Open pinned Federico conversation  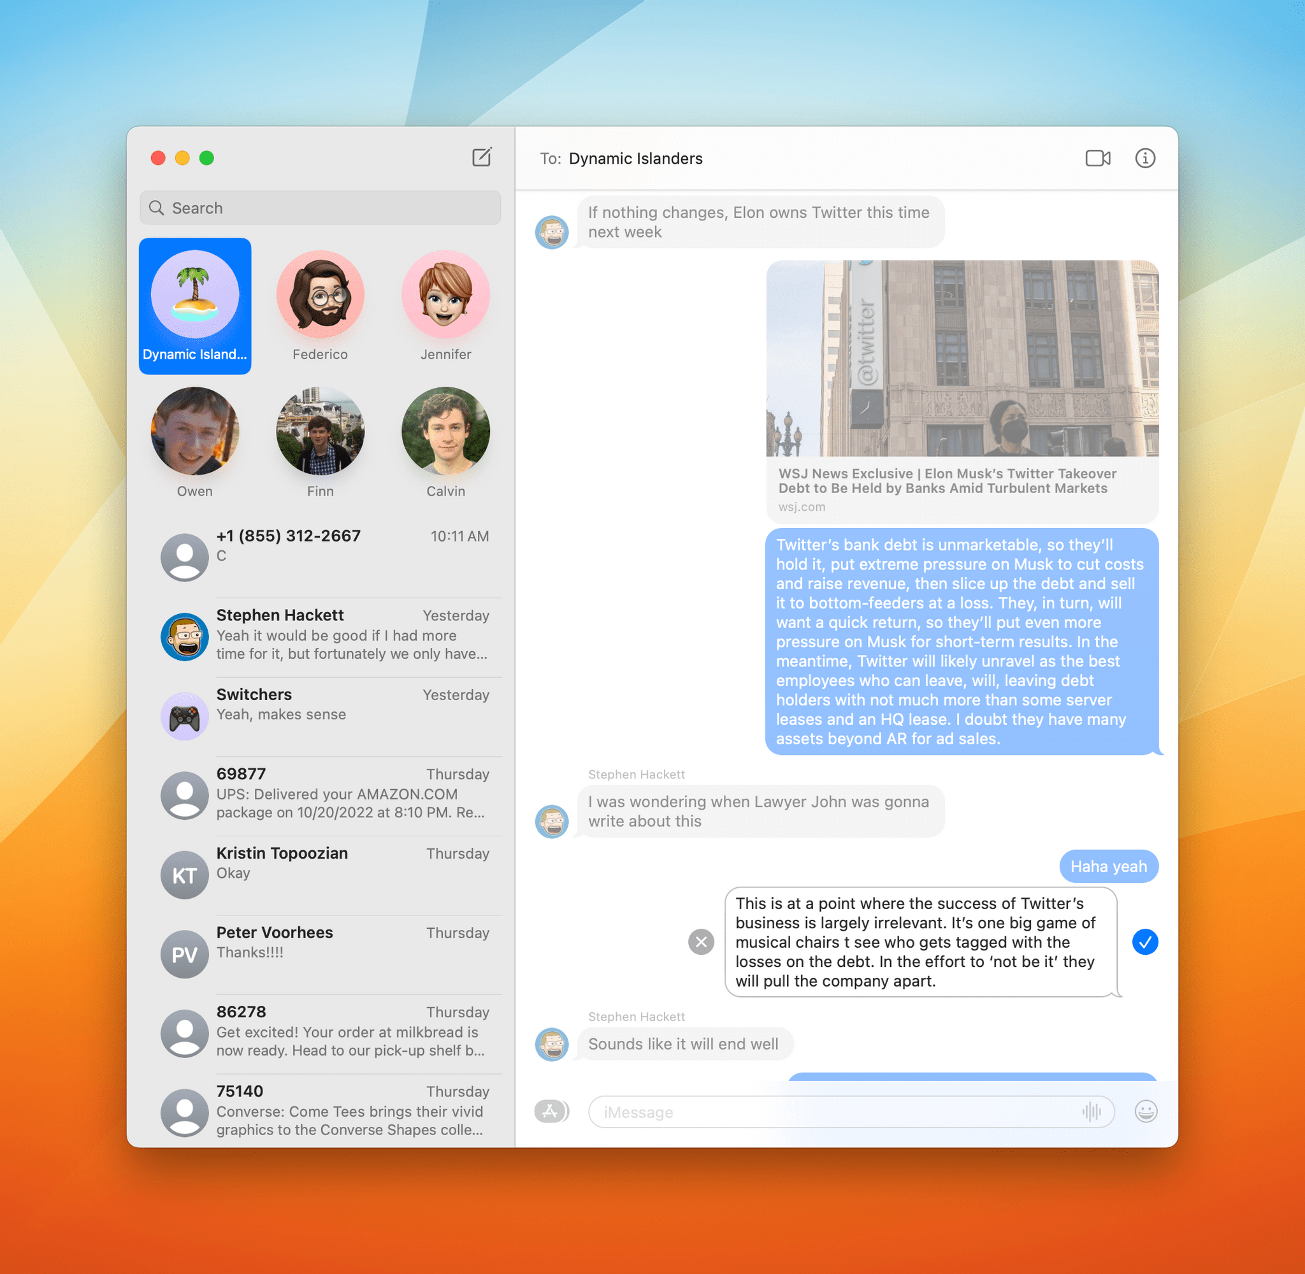320,306
